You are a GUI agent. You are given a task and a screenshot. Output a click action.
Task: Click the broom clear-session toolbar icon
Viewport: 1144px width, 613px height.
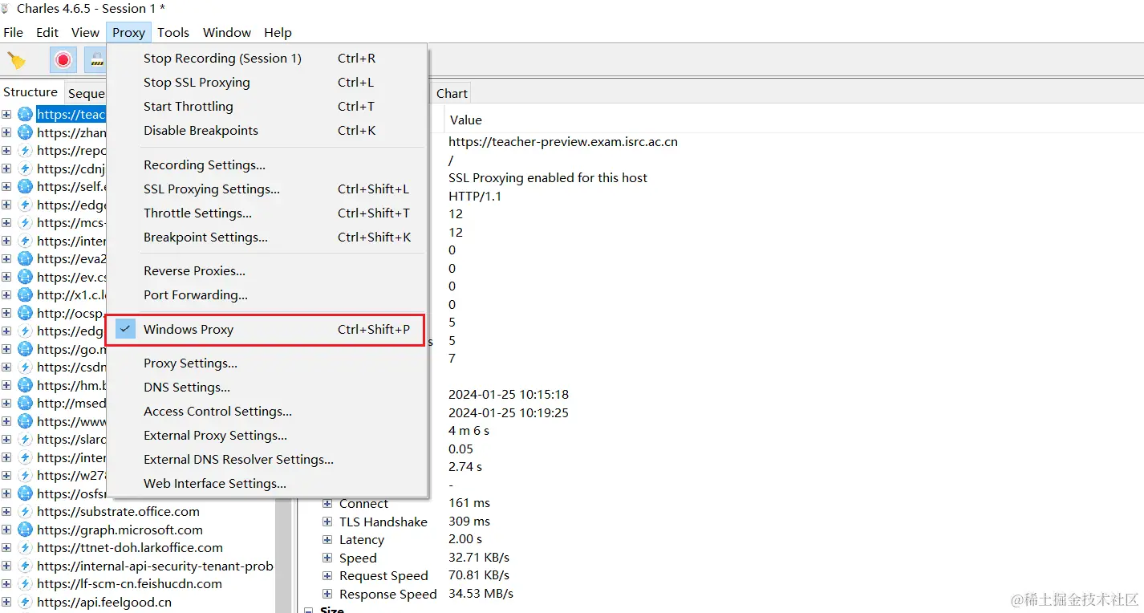(x=17, y=60)
